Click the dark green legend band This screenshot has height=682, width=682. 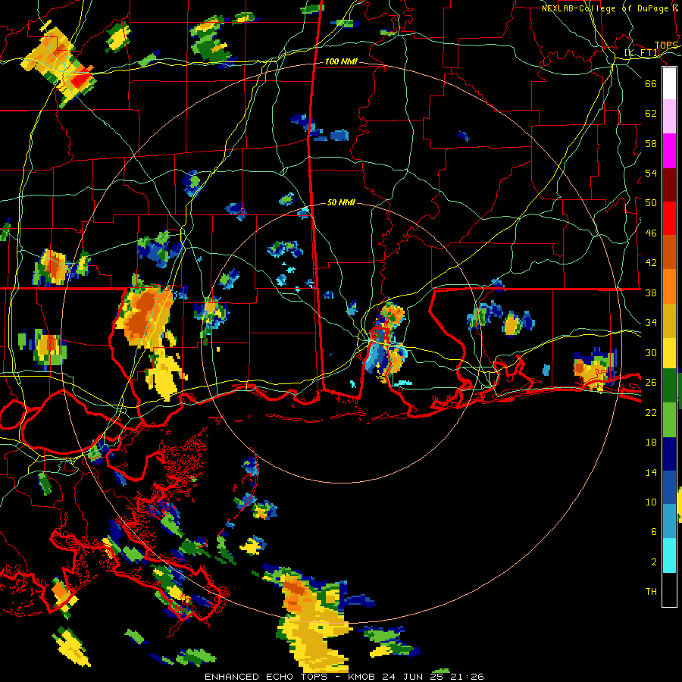(669, 386)
